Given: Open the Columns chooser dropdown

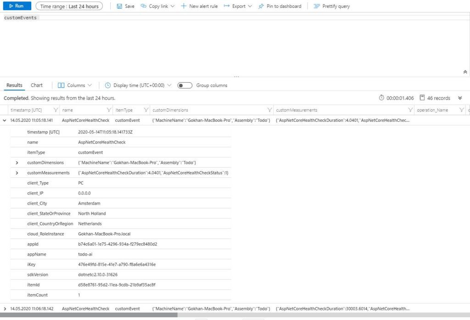Looking at the screenshot, I should tap(75, 85).
